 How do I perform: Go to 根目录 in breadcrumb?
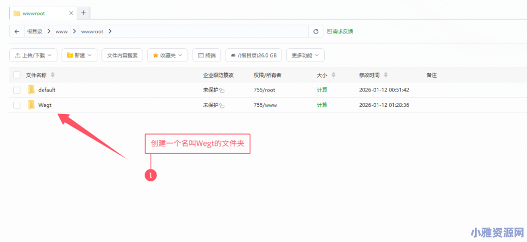click(34, 31)
